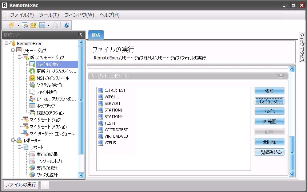
Task: Open the ヘルプ(H) menu
Action: (109, 15)
